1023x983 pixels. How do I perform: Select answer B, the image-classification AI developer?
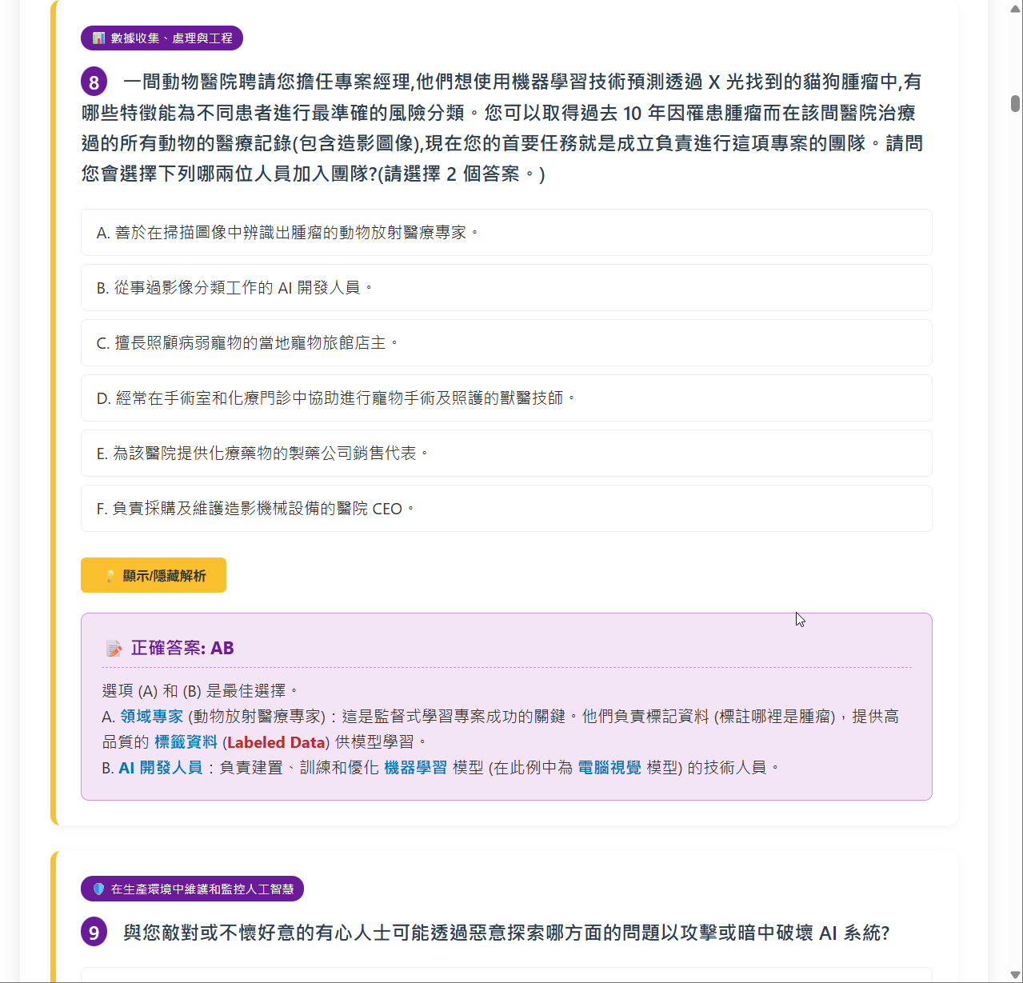click(506, 287)
